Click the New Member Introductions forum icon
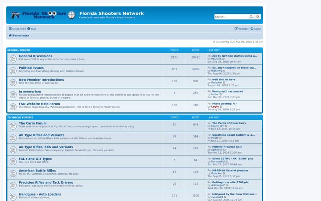This screenshot has width=321, height=201. tap(13, 83)
